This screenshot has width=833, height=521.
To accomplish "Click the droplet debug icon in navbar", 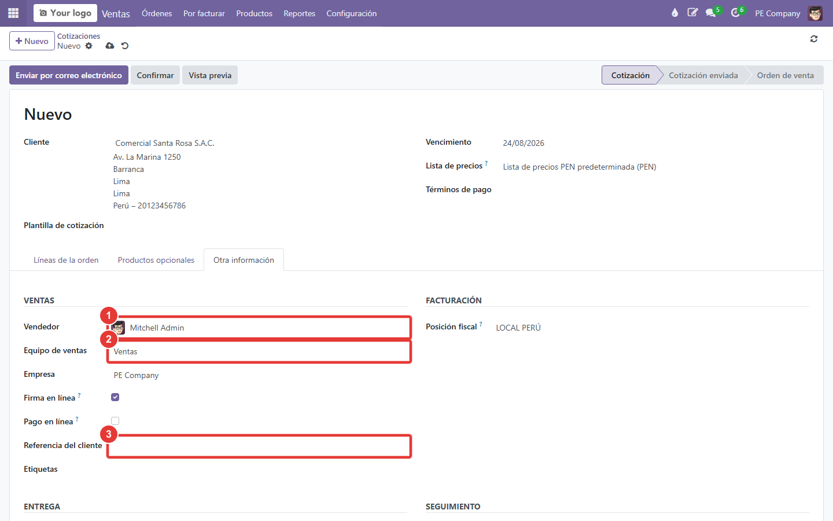I will (x=674, y=13).
